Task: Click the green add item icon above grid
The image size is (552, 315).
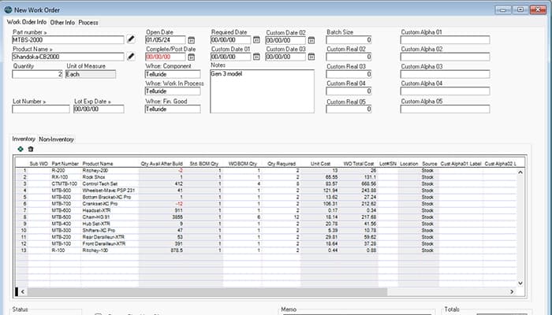Action: (20, 149)
